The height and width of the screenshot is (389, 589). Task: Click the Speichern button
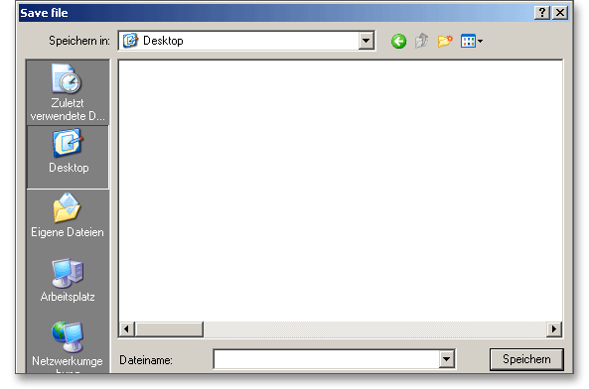pos(526,359)
